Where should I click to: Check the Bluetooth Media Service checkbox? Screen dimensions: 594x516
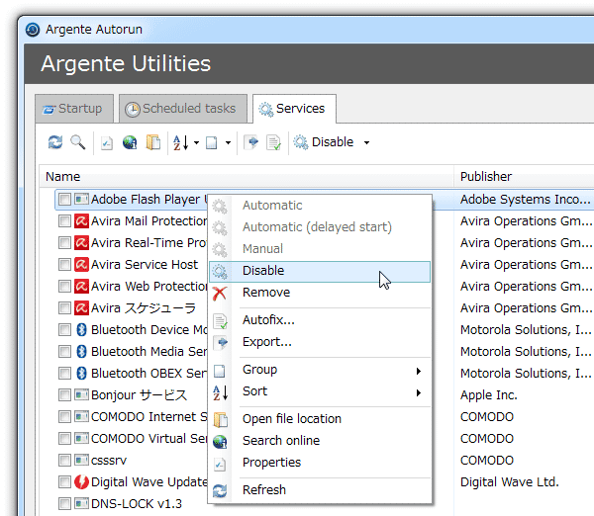point(64,352)
